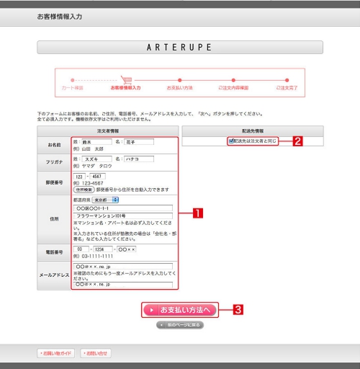
Task: Click the 配送先情報 section header
Action: 253,131
